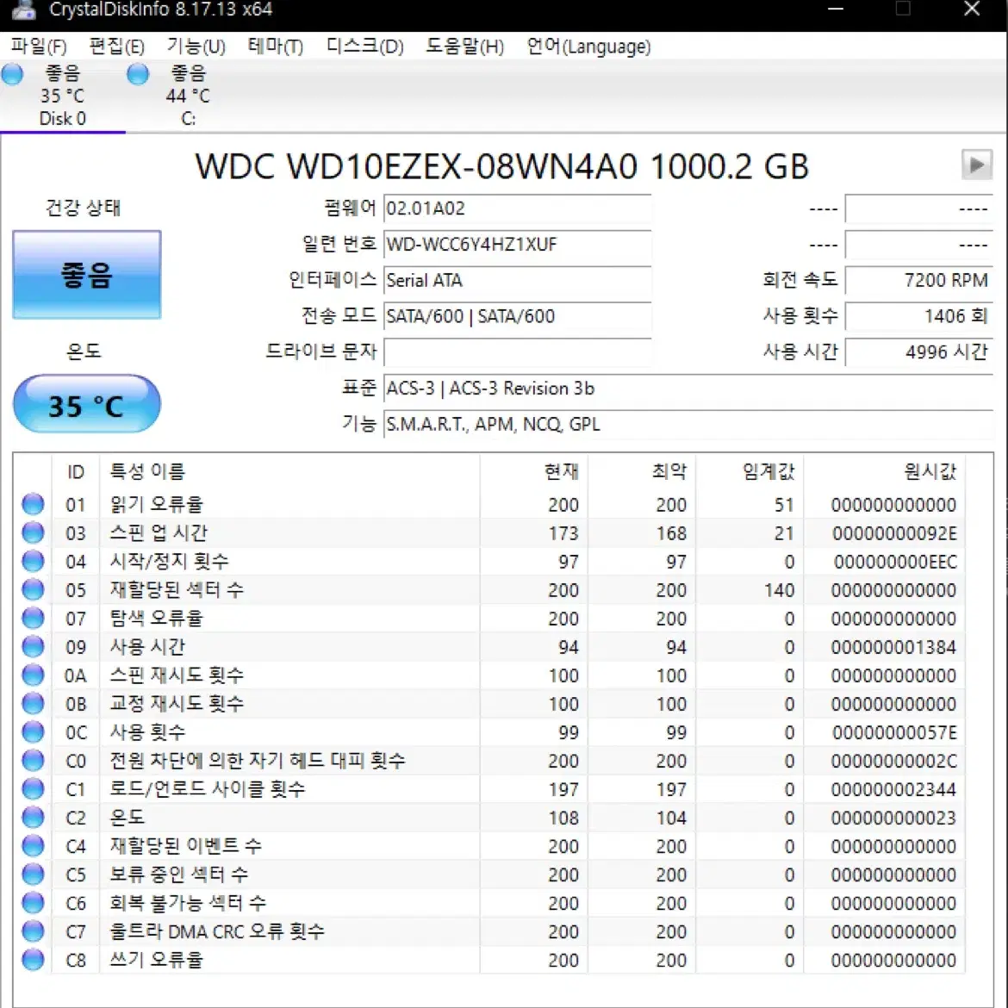The image size is (1008, 1008).
Task: Go to next disk with arrow button
Action: click(976, 165)
